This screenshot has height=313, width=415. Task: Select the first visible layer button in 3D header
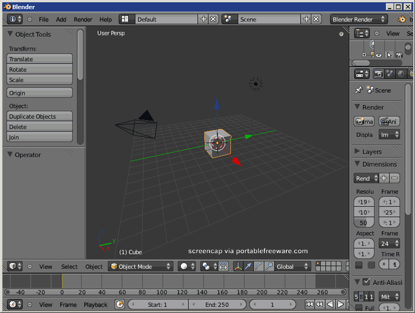[319, 264]
